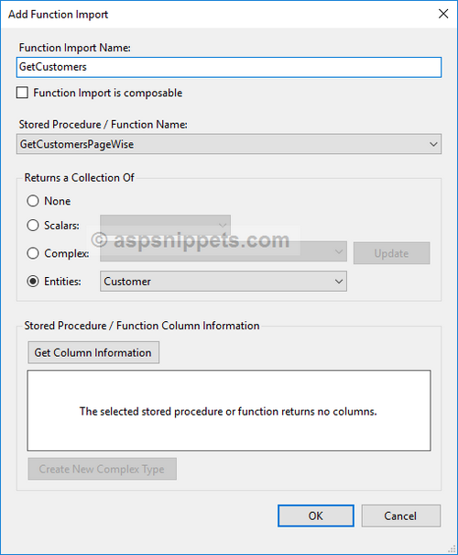Expand the Scalars type dropdown
458x555 pixels.
(165, 225)
